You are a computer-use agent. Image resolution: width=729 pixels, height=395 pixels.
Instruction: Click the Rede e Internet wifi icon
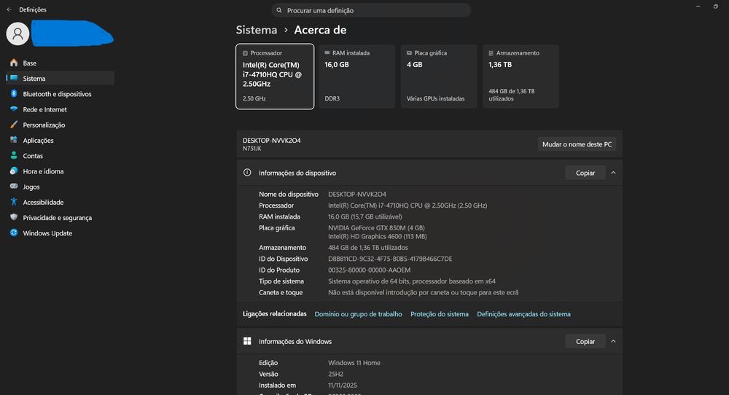click(14, 109)
